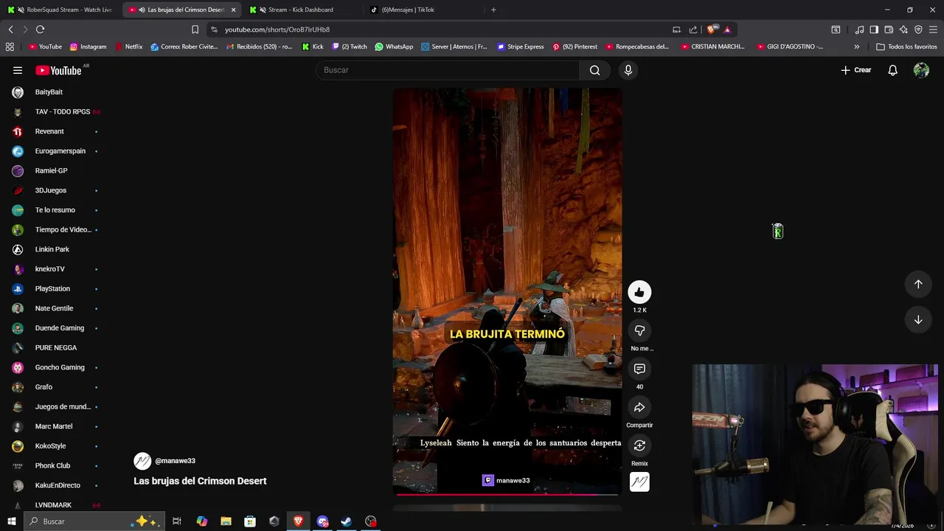944x531 pixels.
Task: Open the Brave VPN shield icon
Action: [x=918, y=29]
